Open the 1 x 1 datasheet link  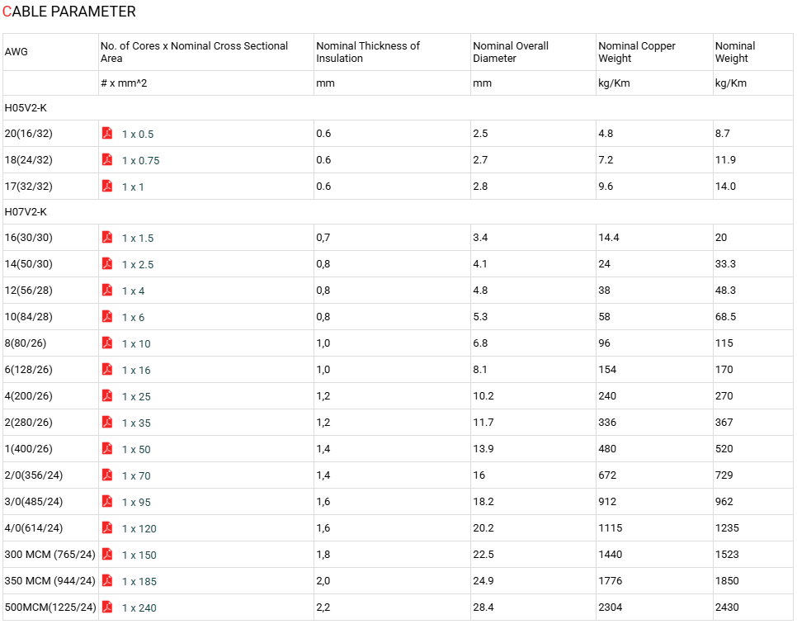(x=133, y=187)
